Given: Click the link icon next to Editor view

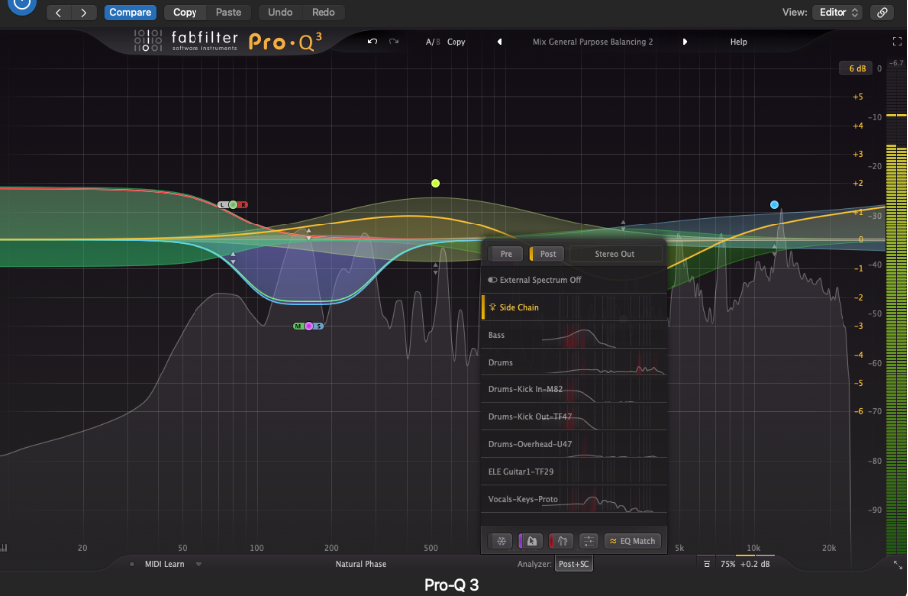Looking at the screenshot, I should click(882, 12).
